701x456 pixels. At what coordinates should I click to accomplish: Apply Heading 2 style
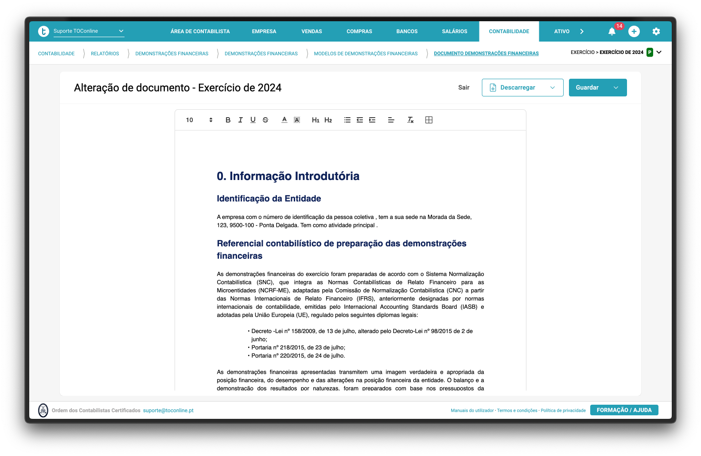point(328,120)
